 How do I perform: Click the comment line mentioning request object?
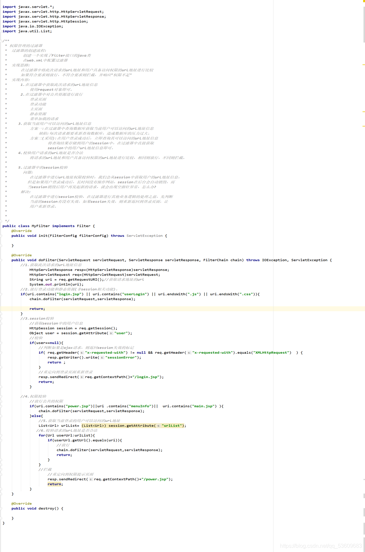[x=51, y=90]
